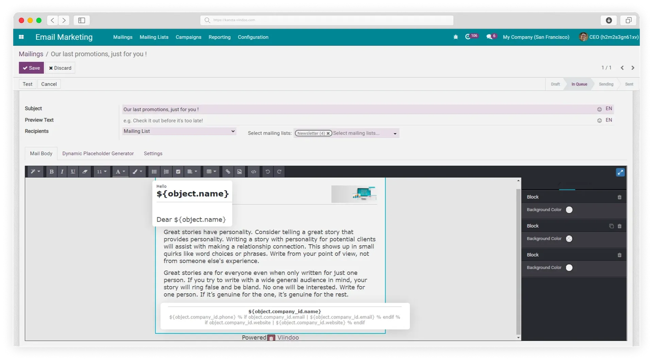
Task: Pick the third Block's background color
Action: 569,268
